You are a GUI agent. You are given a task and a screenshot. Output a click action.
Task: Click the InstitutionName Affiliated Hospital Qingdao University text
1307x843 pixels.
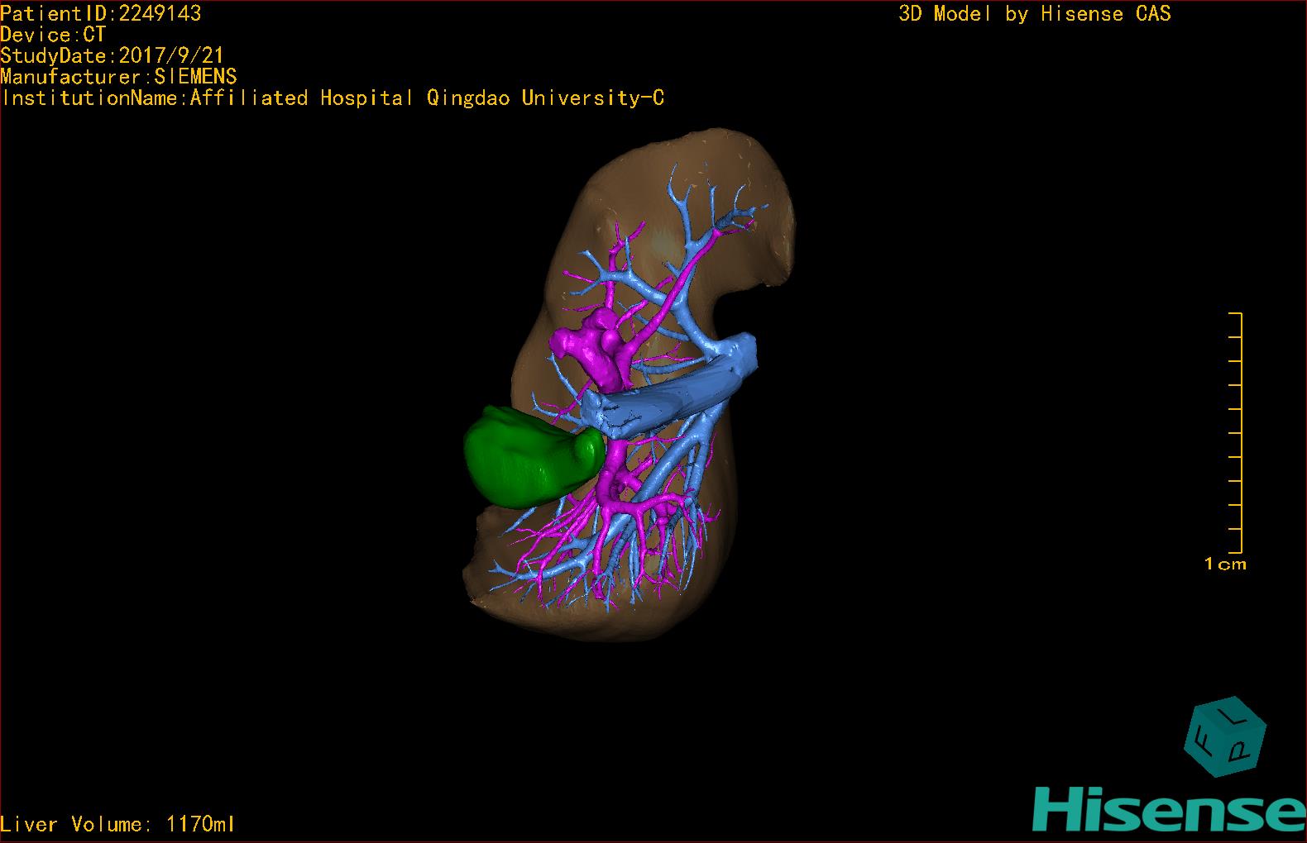pos(333,98)
